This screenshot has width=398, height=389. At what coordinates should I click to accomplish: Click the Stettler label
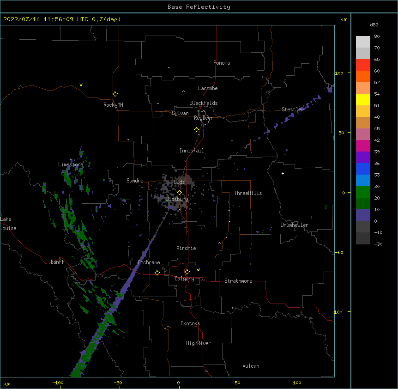[x=292, y=109]
